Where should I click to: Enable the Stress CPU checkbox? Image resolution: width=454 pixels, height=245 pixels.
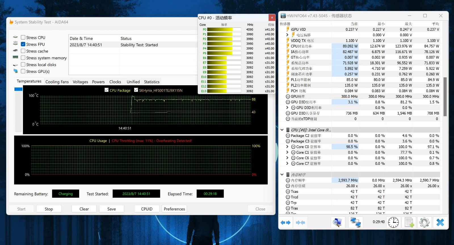(23, 37)
